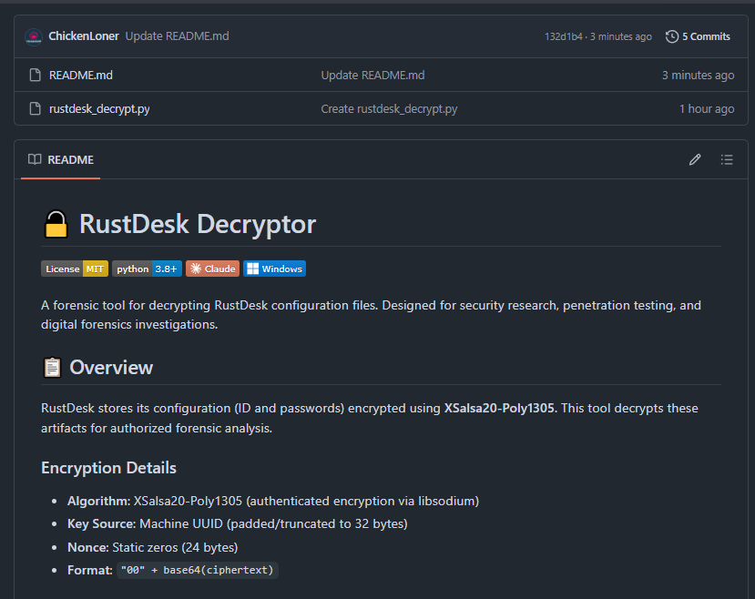This screenshot has width=755, height=599.
Task: Click the commit history clock icon
Action: 672,36
